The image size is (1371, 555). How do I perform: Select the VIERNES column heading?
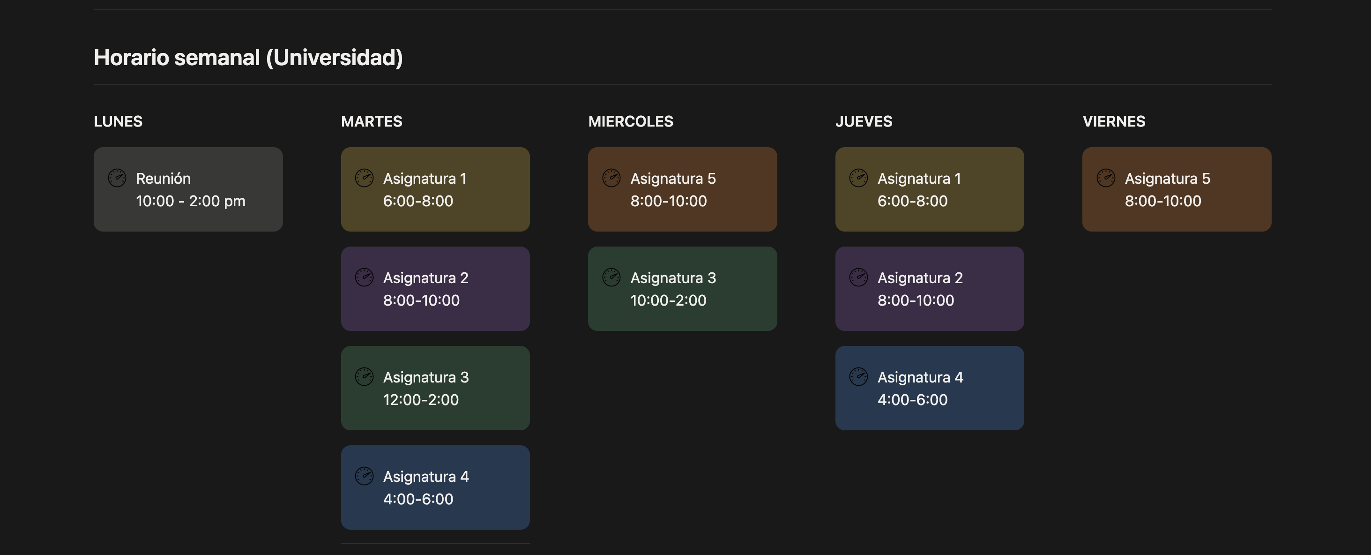tap(1114, 121)
